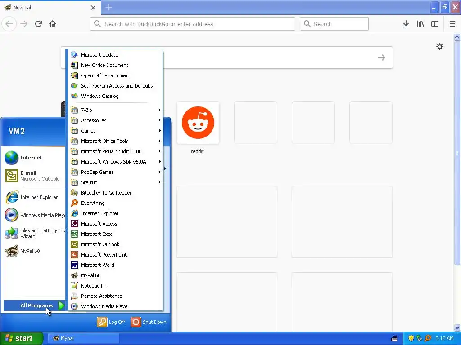Open the Games folder in All Programs
Screen dimensions: 461x345
click(x=115, y=131)
